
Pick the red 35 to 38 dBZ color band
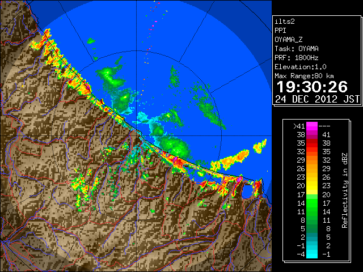[x=312, y=143]
